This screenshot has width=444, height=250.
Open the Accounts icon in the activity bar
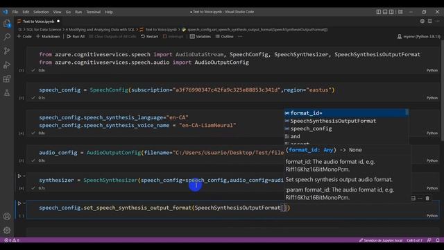7,217
